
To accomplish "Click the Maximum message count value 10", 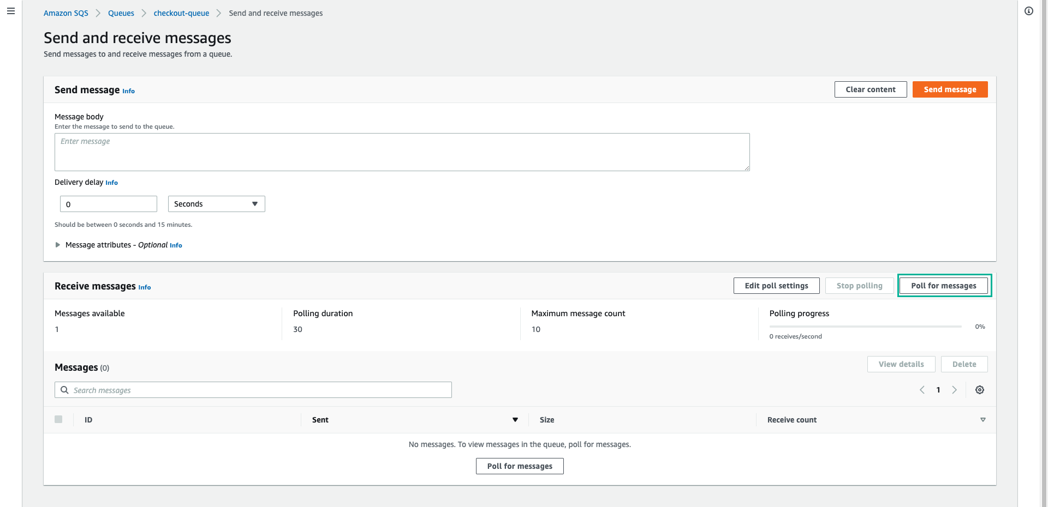I will [536, 329].
